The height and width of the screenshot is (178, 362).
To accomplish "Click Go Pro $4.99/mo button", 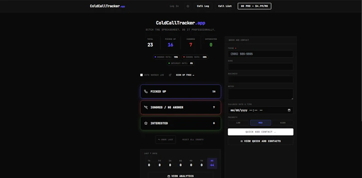I will (254, 6).
